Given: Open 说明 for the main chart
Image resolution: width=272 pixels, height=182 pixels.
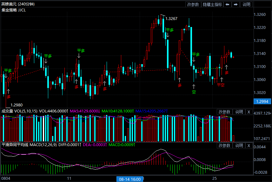Looking at the screenshot, I should click(247, 4).
